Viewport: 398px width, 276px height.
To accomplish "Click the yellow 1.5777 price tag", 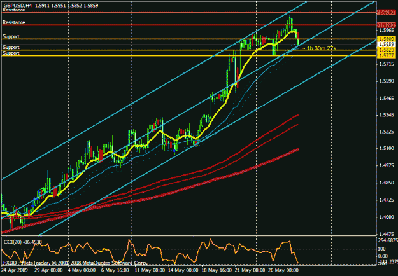I will coord(387,55).
